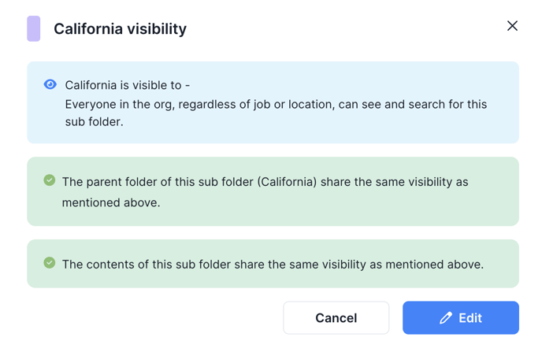This screenshot has width=542, height=341.
Task: Dismiss the dialog using Cancel
Action: pyautogui.click(x=336, y=318)
